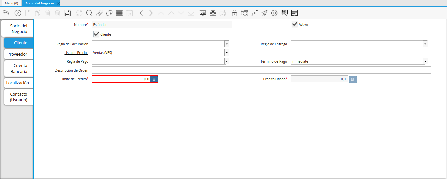Click the Attachment paperclip icon
The height and width of the screenshot is (179, 447).
pyautogui.click(x=99, y=13)
